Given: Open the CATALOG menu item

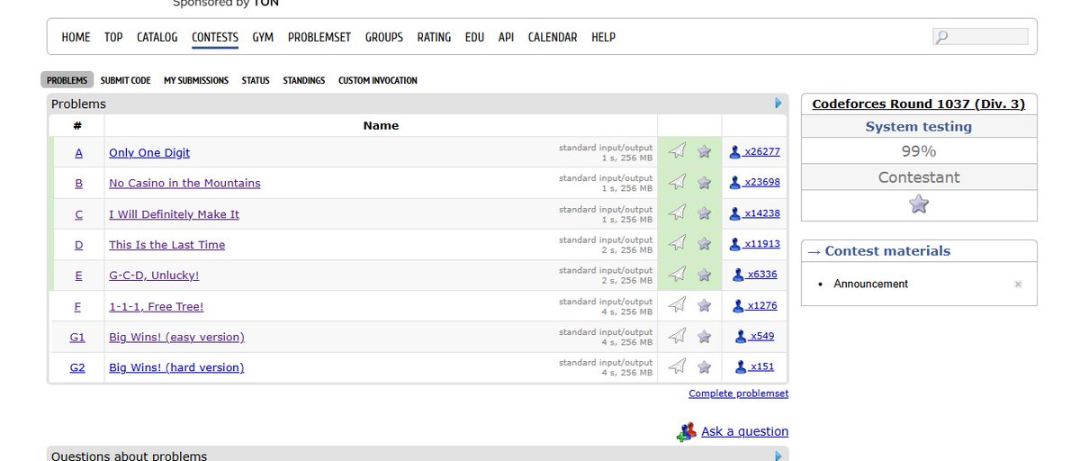Looking at the screenshot, I should (157, 37).
